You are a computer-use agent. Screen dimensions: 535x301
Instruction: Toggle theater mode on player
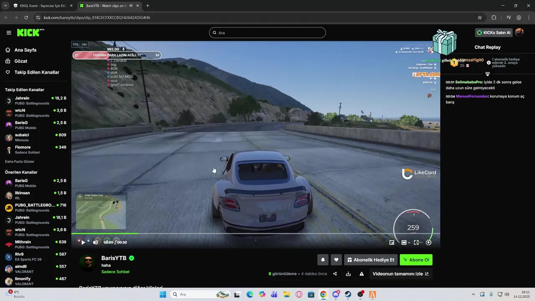click(404, 242)
